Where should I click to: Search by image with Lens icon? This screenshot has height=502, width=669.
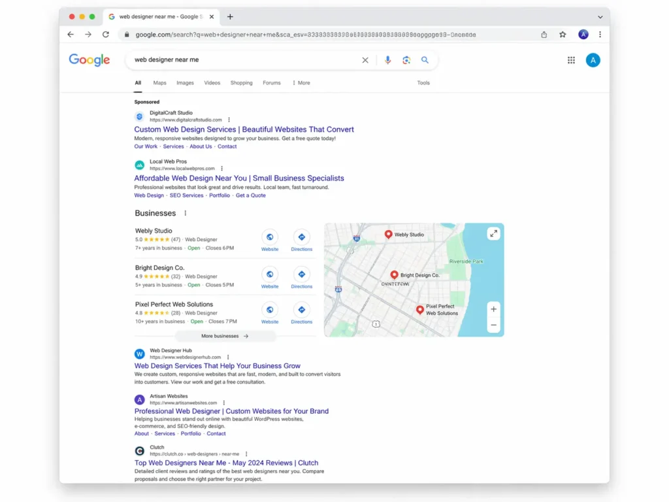pyautogui.click(x=406, y=60)
